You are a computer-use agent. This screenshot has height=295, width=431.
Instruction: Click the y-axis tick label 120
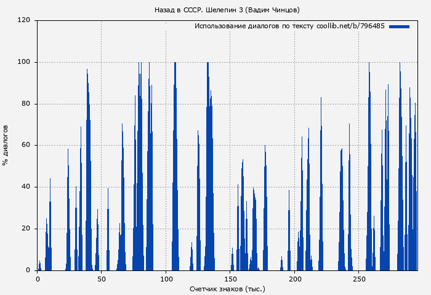[24, 20]
